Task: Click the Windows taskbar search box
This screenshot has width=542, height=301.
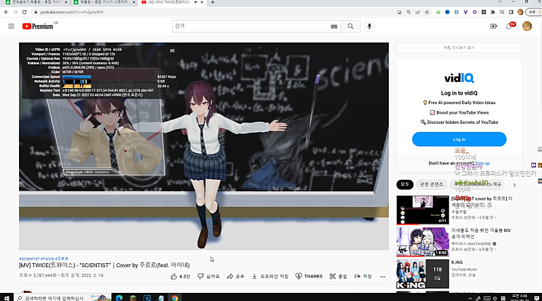Action: 63,298
